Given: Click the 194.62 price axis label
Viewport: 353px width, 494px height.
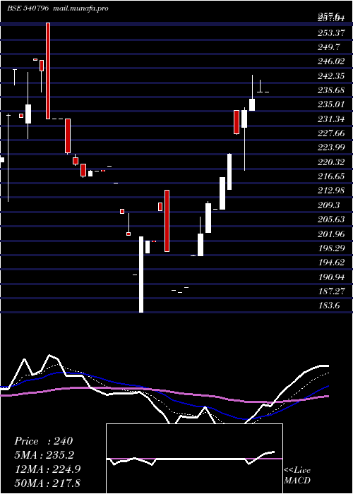Looking at the screenshot, I should (x=331, y=263).
